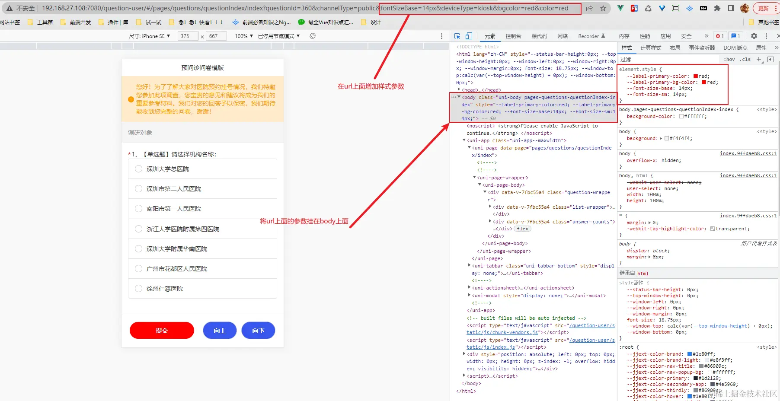Click the not-secure warning icon
Viewport: 780px width, 401px height.
pyautogui.click(x=9, y=8)
